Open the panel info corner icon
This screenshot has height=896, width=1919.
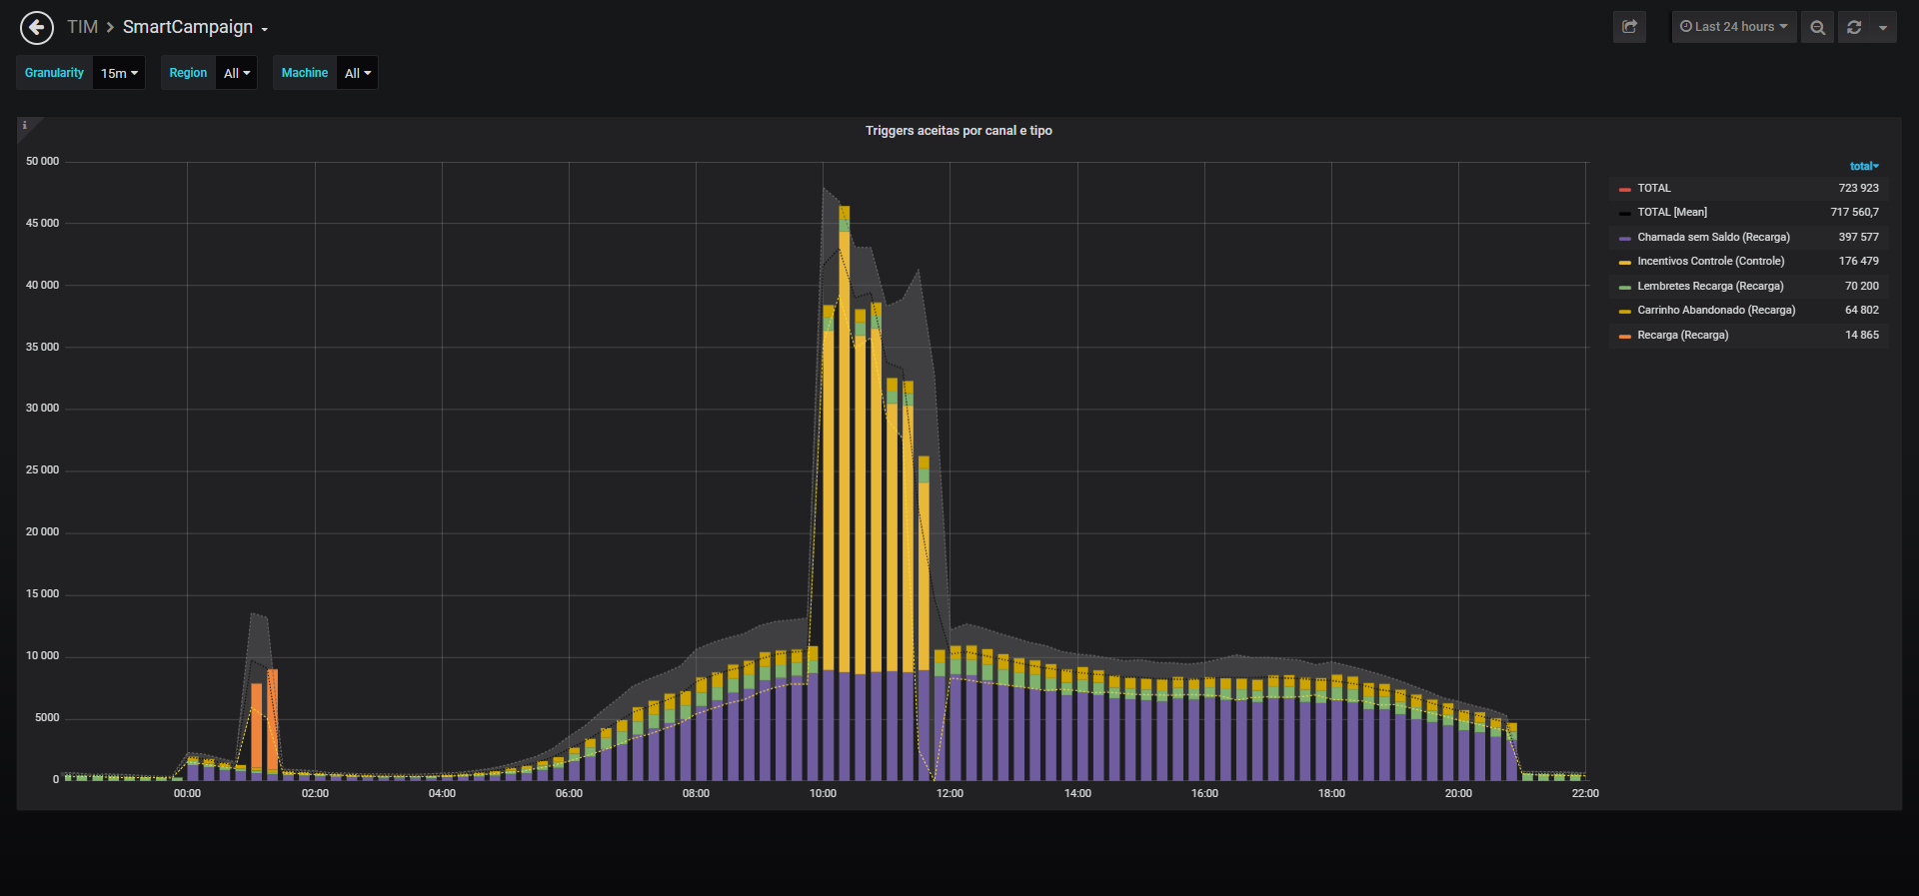[25, 126]
